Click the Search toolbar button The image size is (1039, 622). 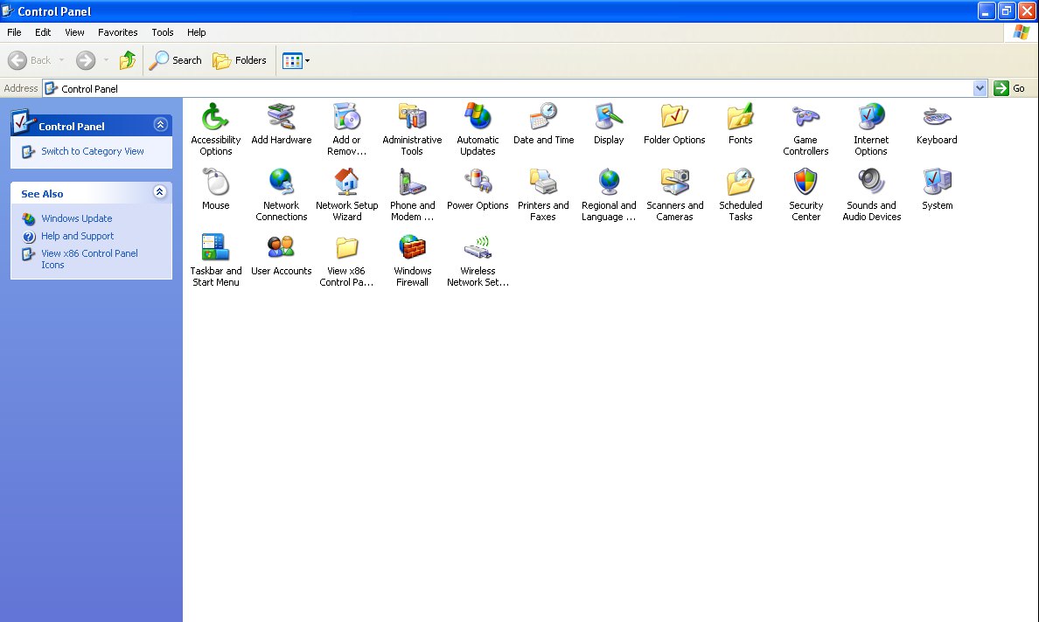176,60
